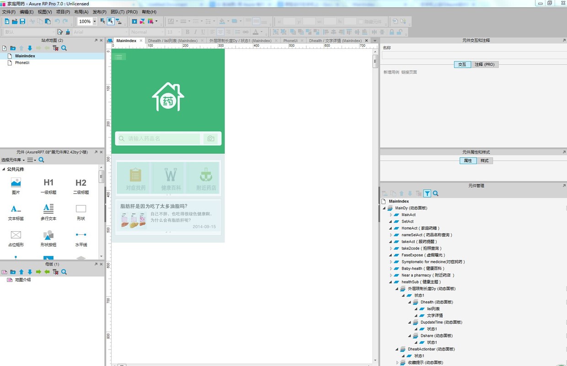Screen dimensions: 567x366
Task: Collapse the MainDy (动态面板) tree node
Action: 385,208
